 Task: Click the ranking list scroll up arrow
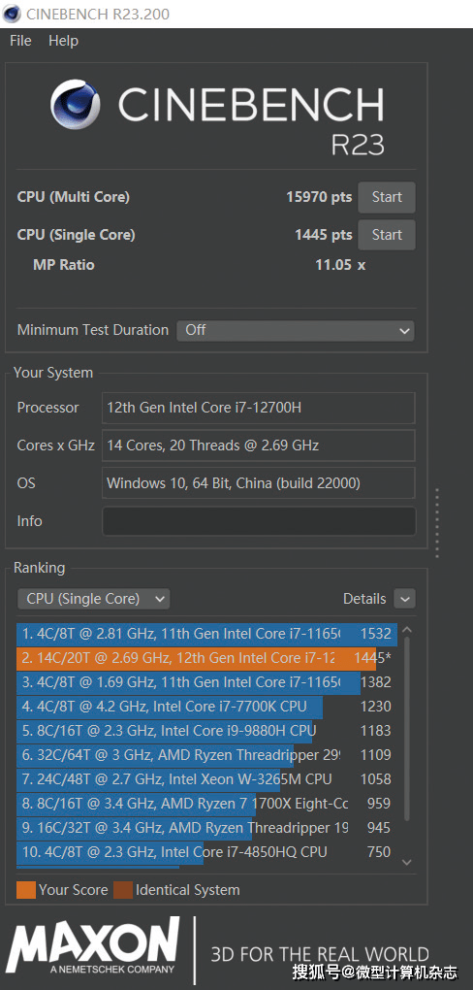point(406,630)
